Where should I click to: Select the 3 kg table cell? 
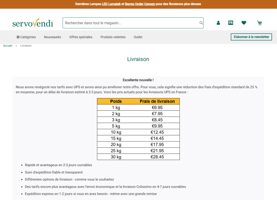pyautogui.click(x=116, y=120)
